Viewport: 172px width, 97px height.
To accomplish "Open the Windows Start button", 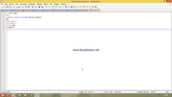I will click(2, 95).
